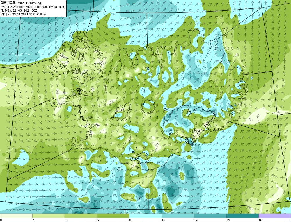Viewport: 291px width, 222px height.
Task: Click the purple legend swatch above 16 m/s
Action: [x=275, y=216]
